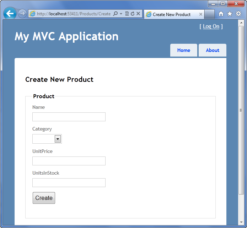Close the Create New Product tab

[200, 14]
